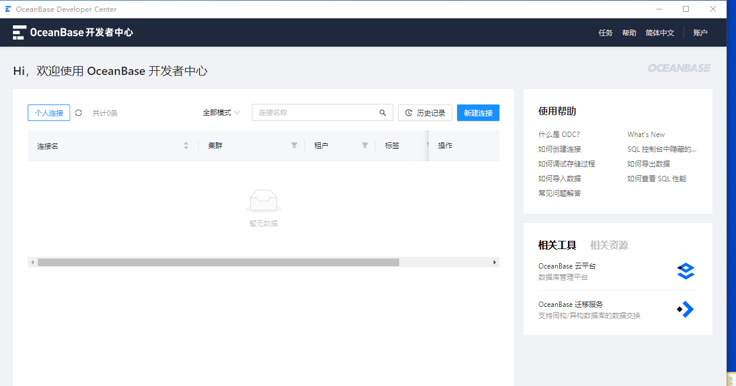Sort by 连接名 column arrows

click(x=186, y=145)
